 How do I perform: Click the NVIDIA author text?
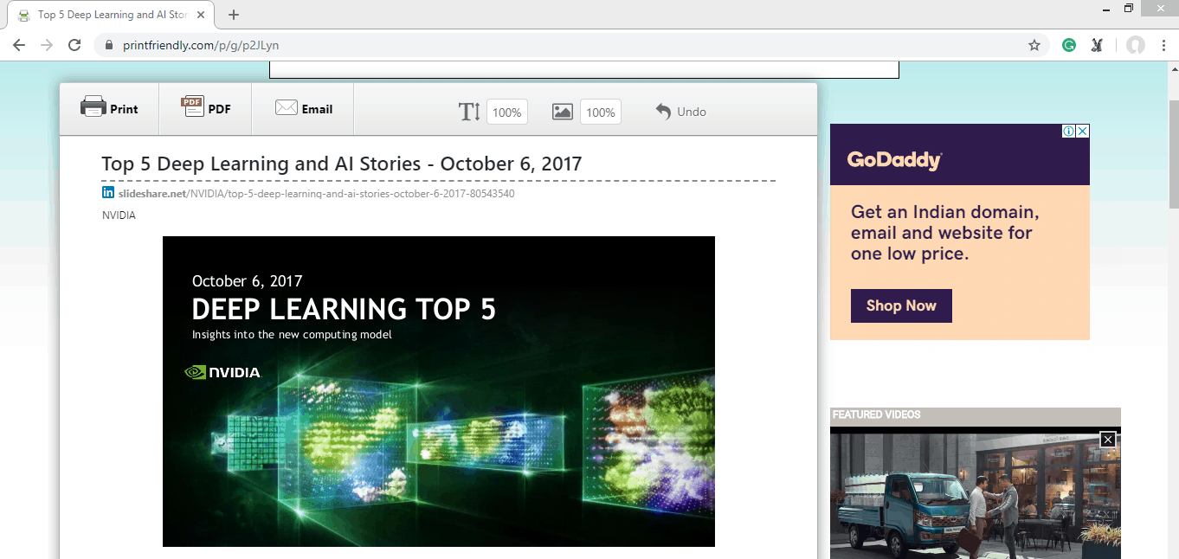119,215
